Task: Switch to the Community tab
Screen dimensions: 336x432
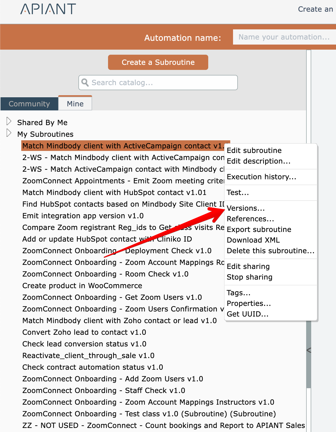Action: 29,104
